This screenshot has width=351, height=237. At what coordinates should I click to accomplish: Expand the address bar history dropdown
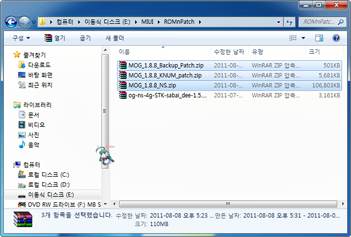[279, 22]
